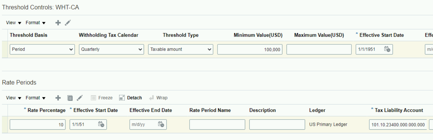Viewport: 433px width, 140px height.
Task: Click the Tax Liability Account field
Action: point(398,125)
